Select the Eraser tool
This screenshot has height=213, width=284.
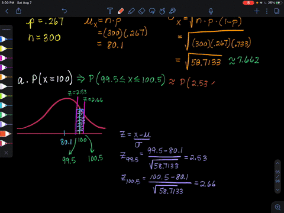point(142,11)
